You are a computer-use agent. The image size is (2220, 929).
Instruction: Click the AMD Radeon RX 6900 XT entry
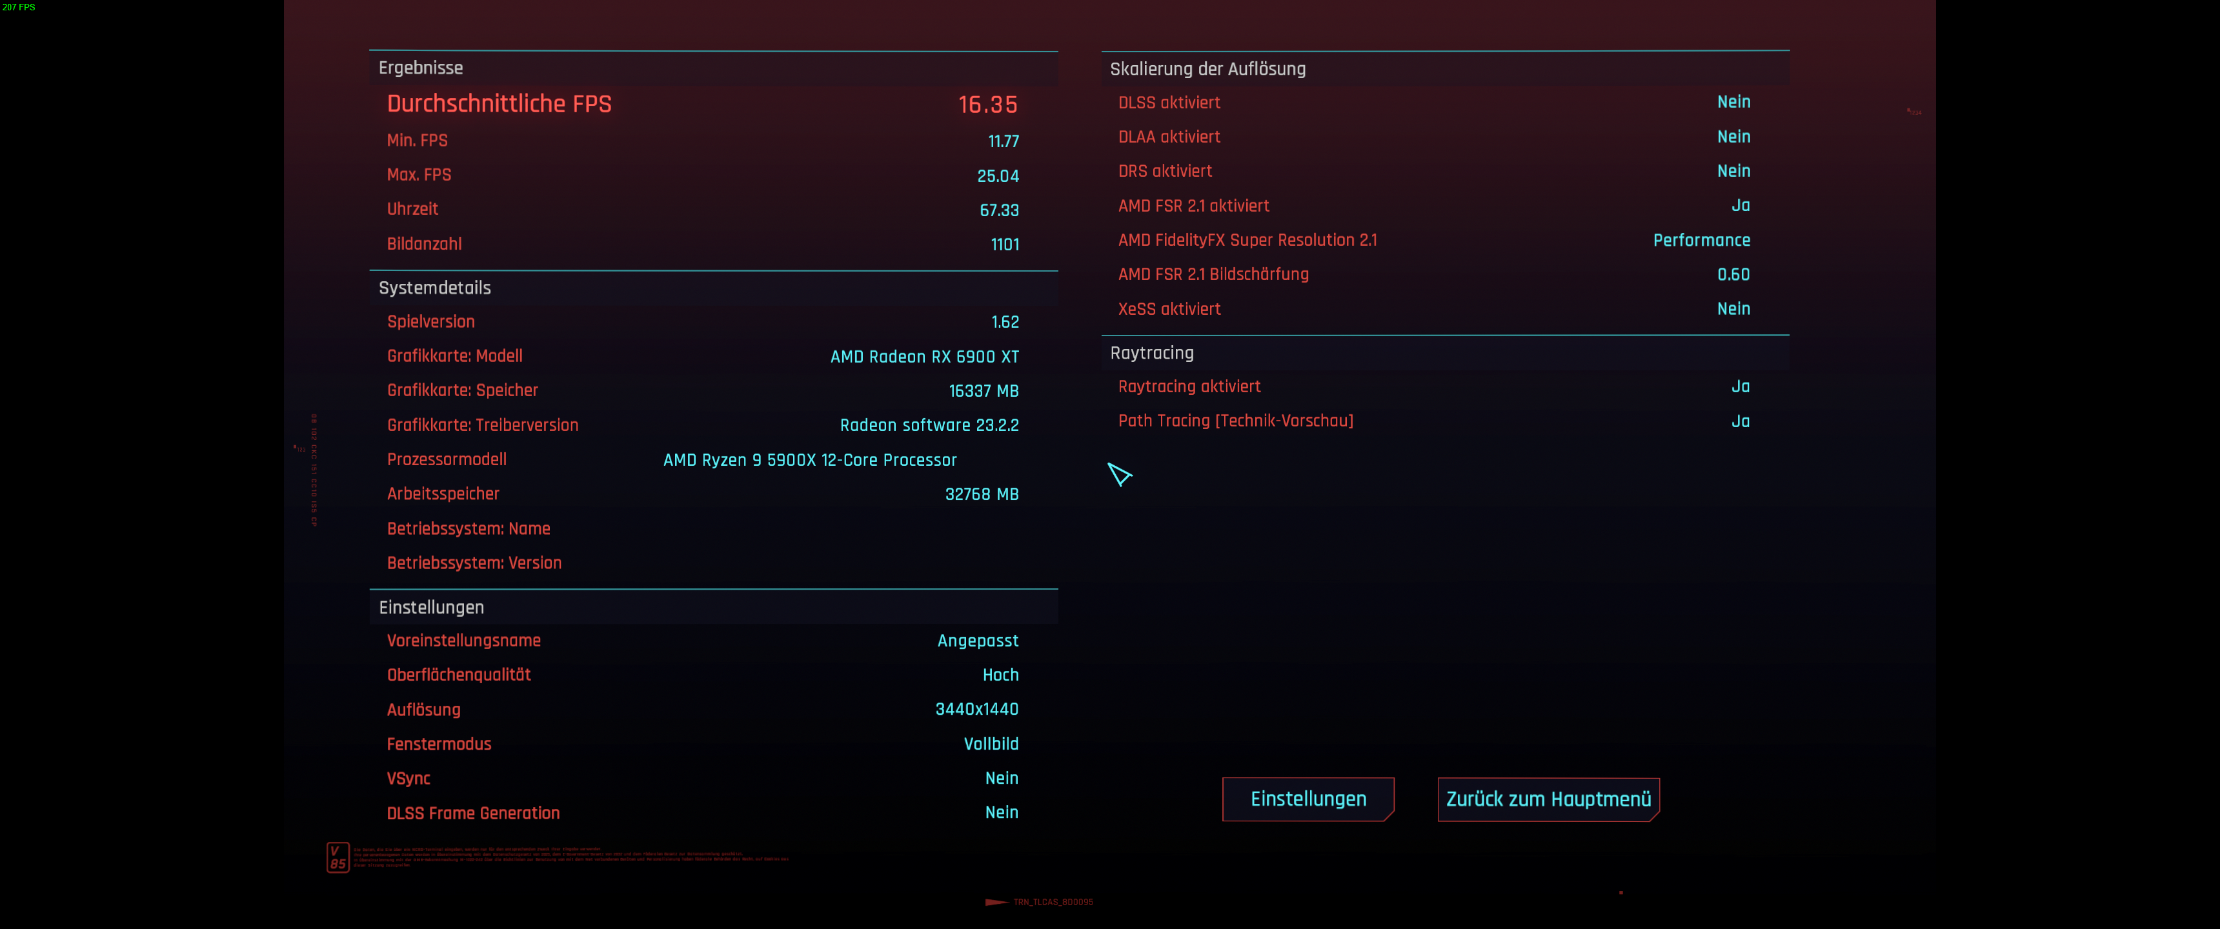(x=924, y=357)
